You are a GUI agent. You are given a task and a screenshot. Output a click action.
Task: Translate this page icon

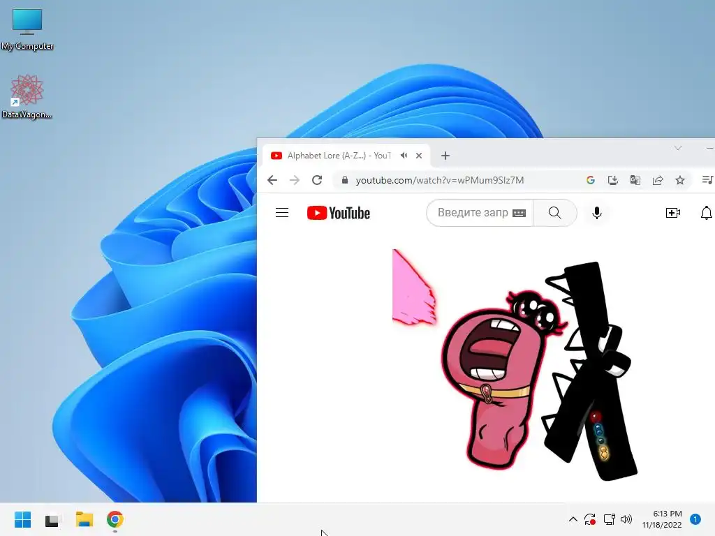coord(635,180)
